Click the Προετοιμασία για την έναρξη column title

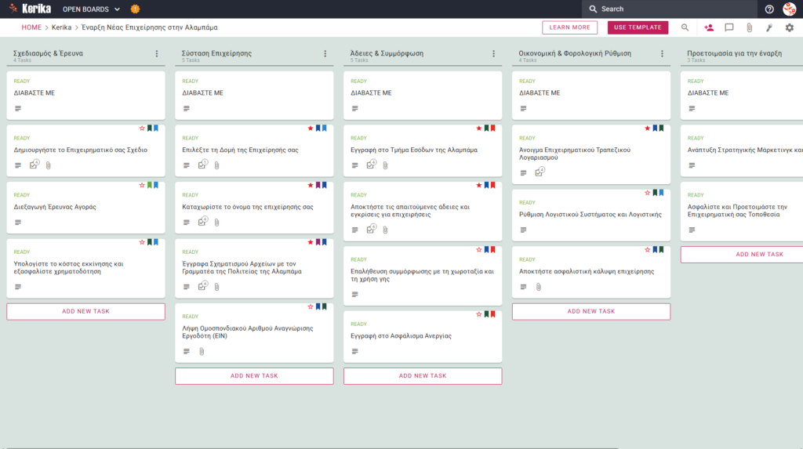(734, 53)
